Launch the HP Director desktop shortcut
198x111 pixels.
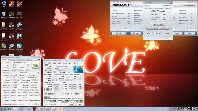pos(19,36)
